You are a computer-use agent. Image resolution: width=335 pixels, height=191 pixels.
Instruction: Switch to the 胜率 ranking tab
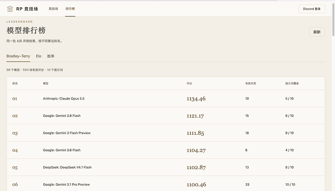(x=50, y=56)
